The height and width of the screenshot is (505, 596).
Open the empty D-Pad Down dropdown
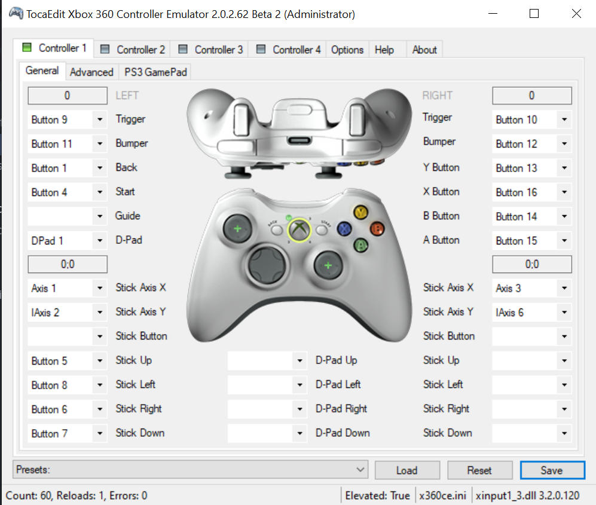click(x=267, y=433)
